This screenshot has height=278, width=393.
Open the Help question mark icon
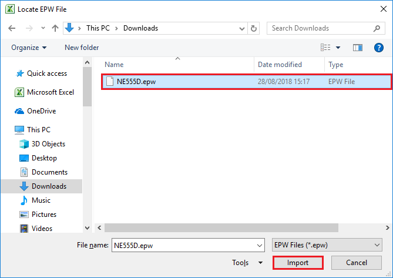[379, 48]
